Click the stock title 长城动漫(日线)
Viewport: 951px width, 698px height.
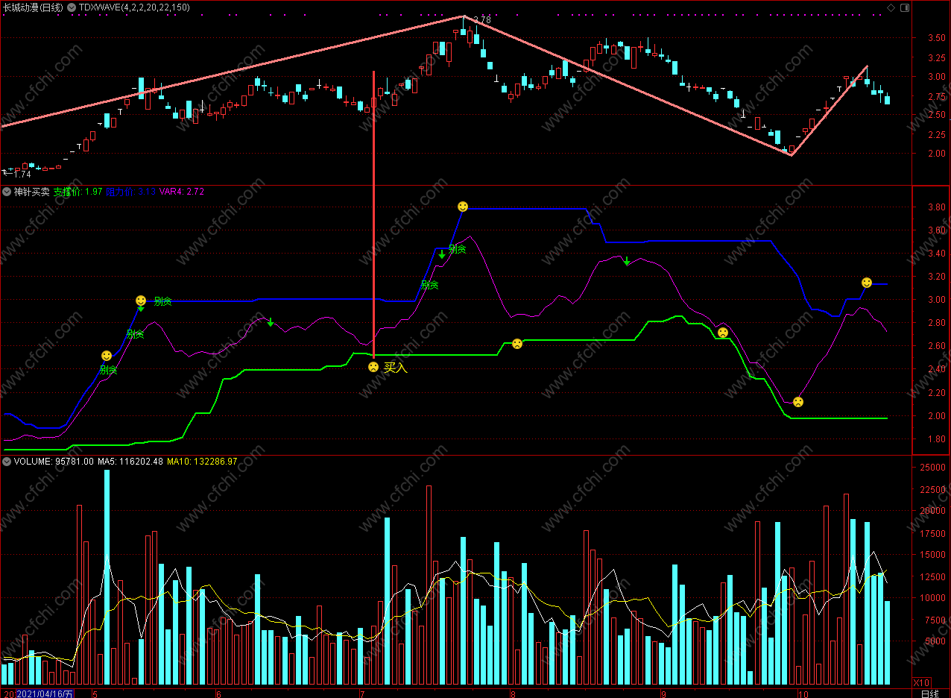(33, 7)
